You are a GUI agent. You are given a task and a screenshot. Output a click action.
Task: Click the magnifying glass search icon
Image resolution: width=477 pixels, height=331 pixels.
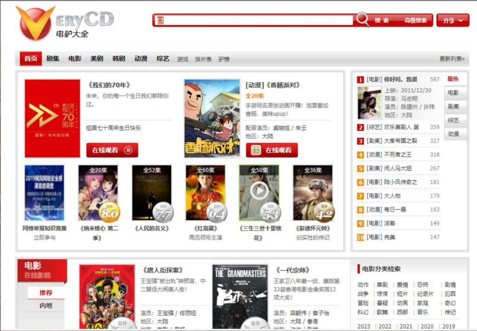[362, 19]
